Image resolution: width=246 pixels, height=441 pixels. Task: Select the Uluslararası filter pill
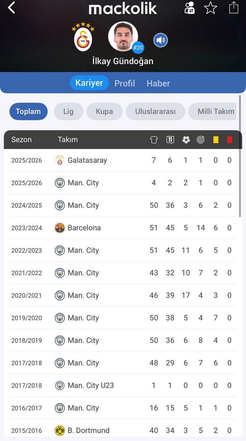(x=155, y=111)
